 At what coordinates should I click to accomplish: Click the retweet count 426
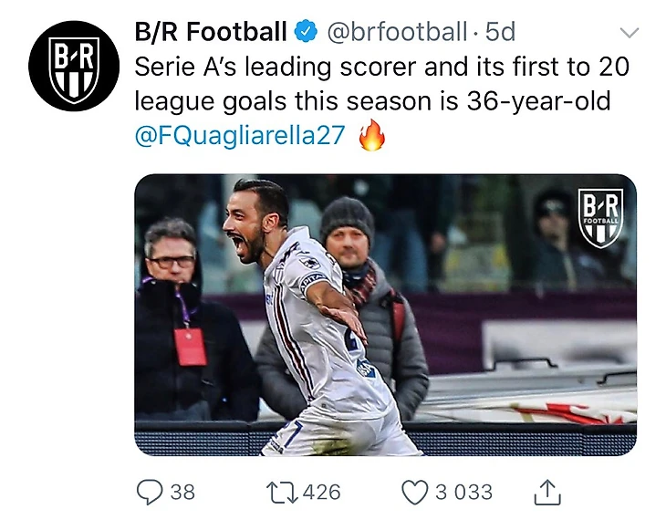pos(320,492)
